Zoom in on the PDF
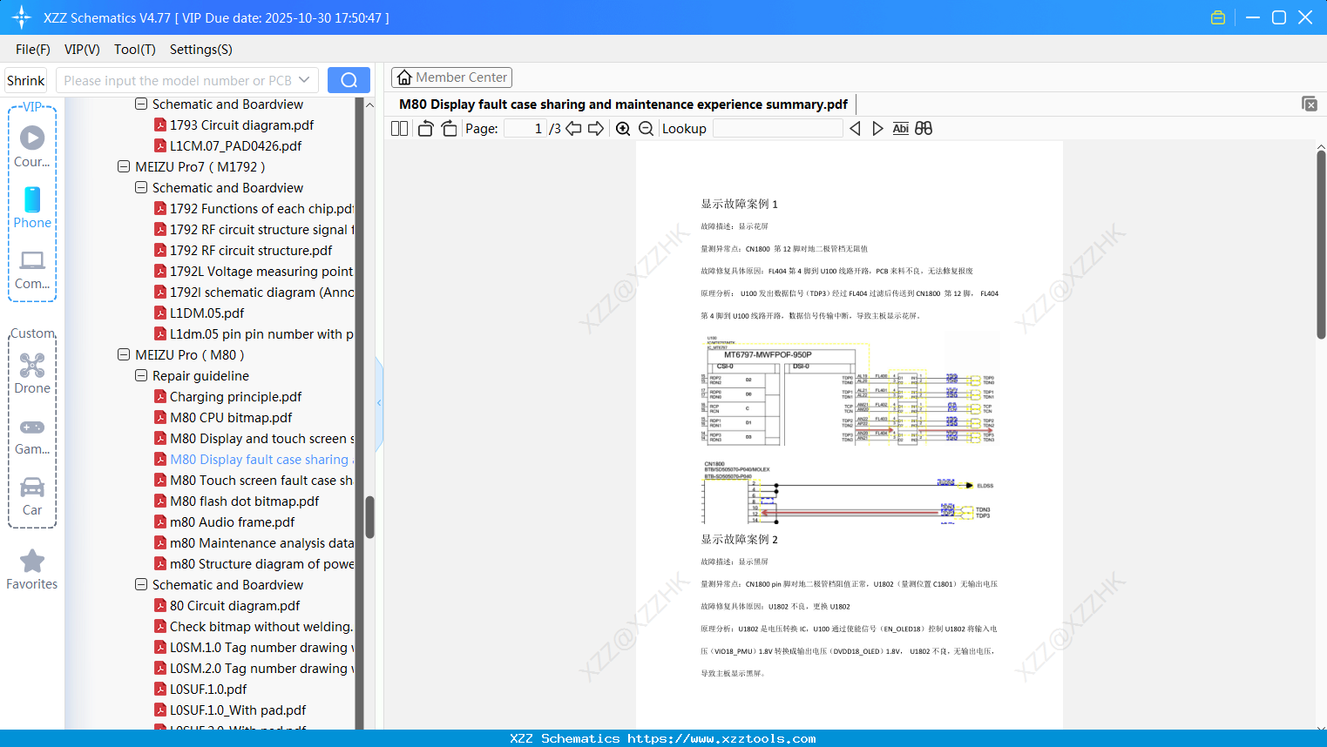 623,129
